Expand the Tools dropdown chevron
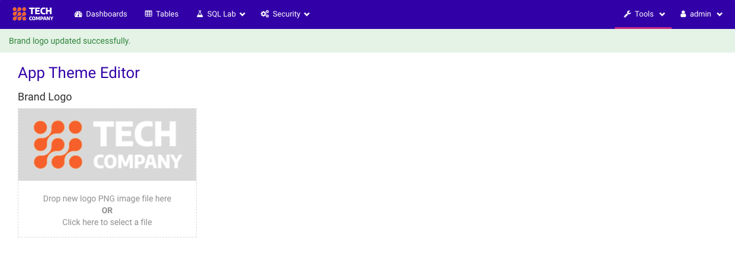The image size is (735, 254). [x=662, y=14]
